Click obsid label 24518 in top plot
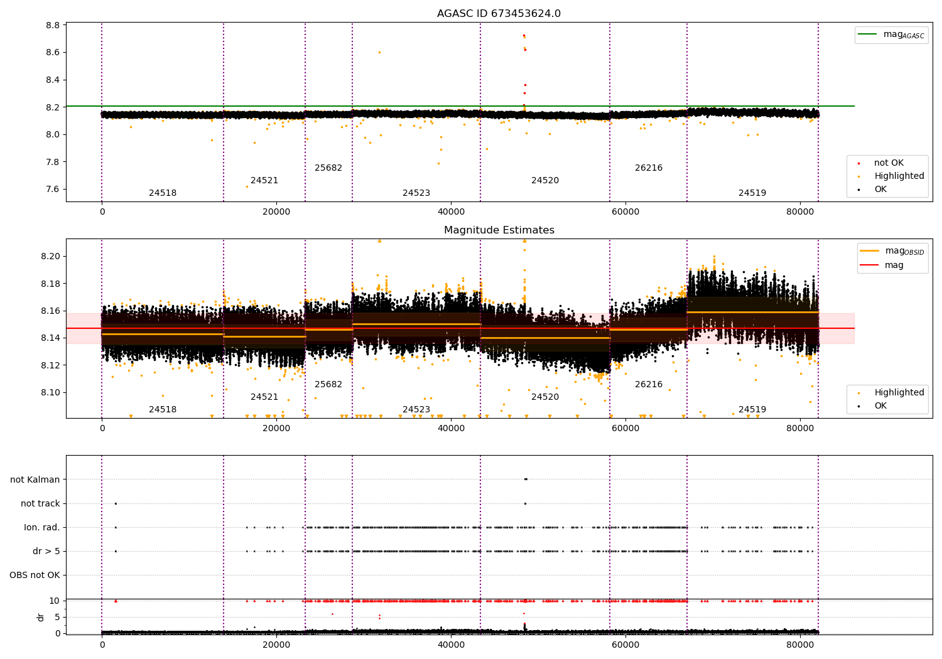This screenshot has height=659, width=942. pyautogui.click(x=163, y=193)
